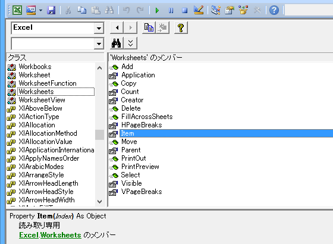Select the Delete member
The height and width of the screenshot is (244, 333).
(x=131, y=108)
